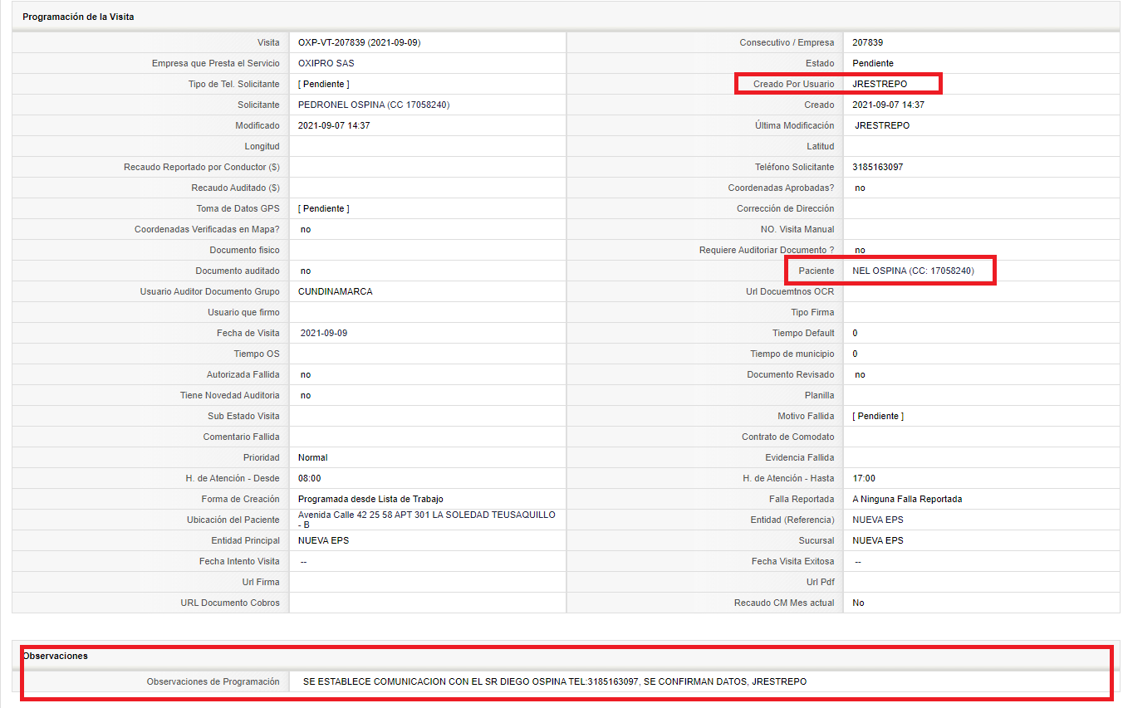This screenshot has height=708, width=1123.
Task: Click the Programación de la Visita header
Action: 78,17
